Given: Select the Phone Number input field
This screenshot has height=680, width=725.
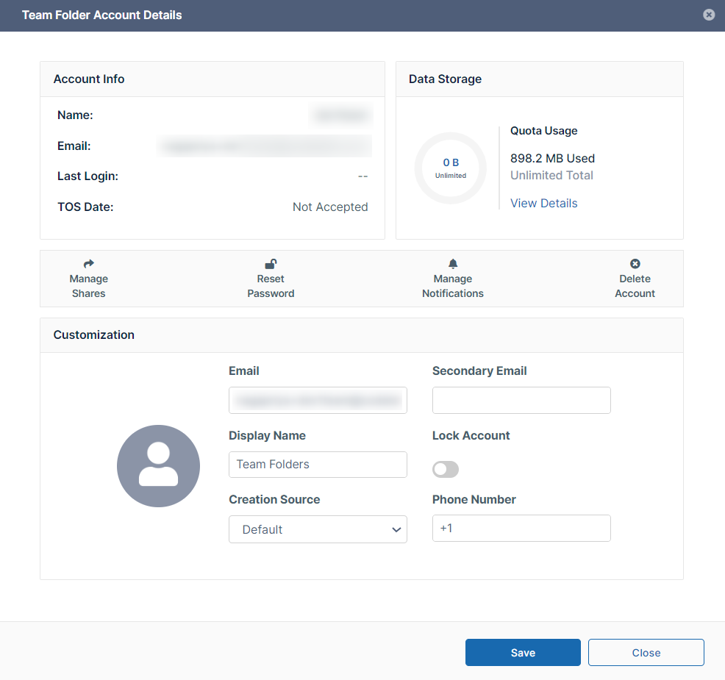Looking at the screenshot, I should click(x=521, y=529).
